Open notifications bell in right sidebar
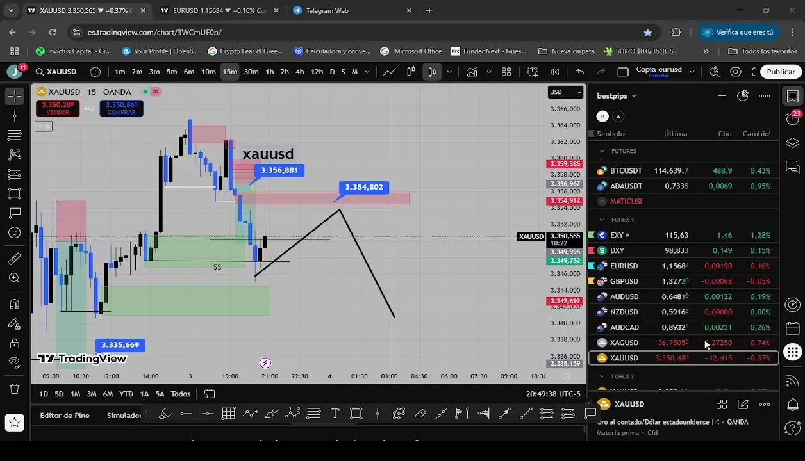805x461 pixels. (793, 405)
